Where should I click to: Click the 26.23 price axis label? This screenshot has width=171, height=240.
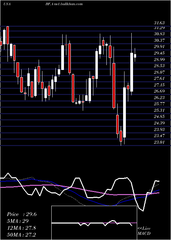tap(159, 98)
